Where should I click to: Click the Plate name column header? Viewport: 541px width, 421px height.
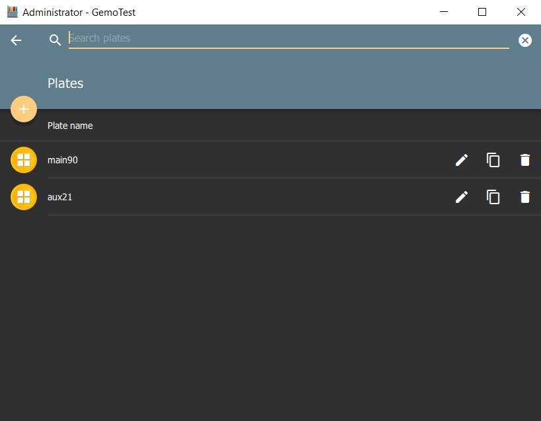70,126
